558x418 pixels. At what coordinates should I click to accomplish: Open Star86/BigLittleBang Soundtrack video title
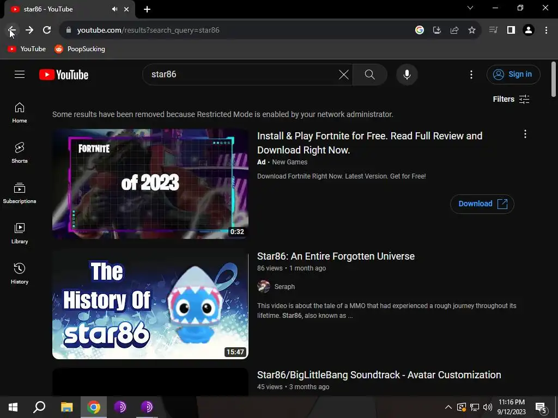(x=379, y=375)
